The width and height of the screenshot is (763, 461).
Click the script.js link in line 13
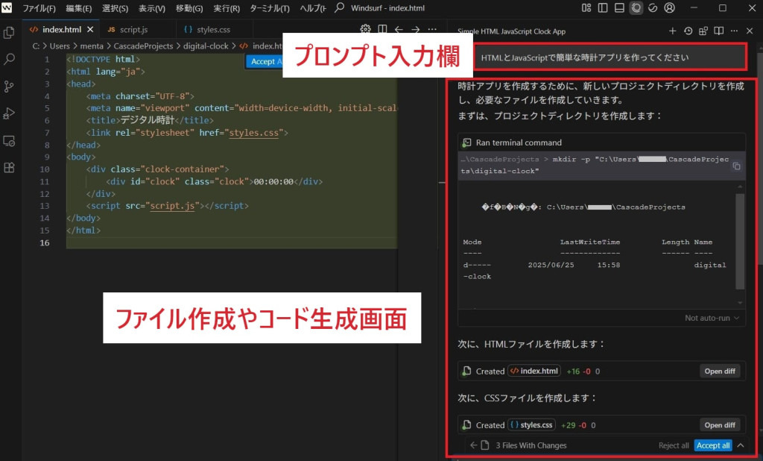click(x=172, y=206)
